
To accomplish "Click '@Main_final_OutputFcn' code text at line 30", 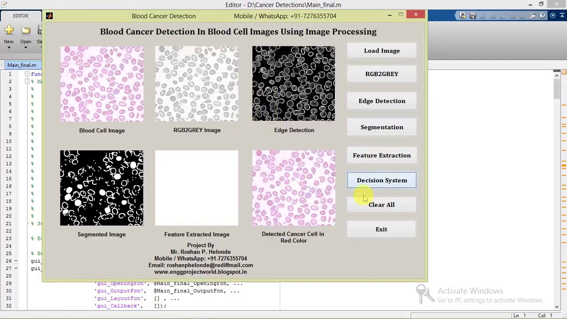I will coord(190,291).
